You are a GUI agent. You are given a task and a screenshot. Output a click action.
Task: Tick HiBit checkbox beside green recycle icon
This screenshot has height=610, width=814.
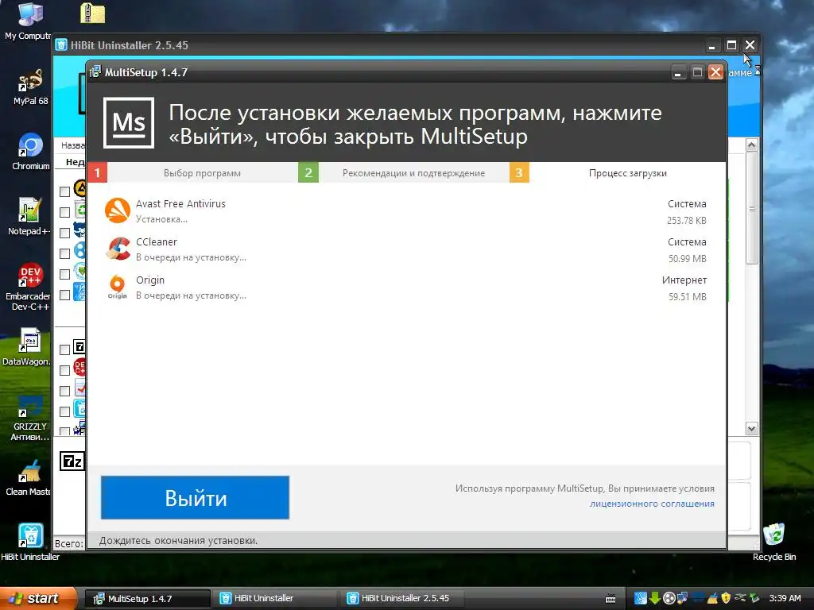64,212
